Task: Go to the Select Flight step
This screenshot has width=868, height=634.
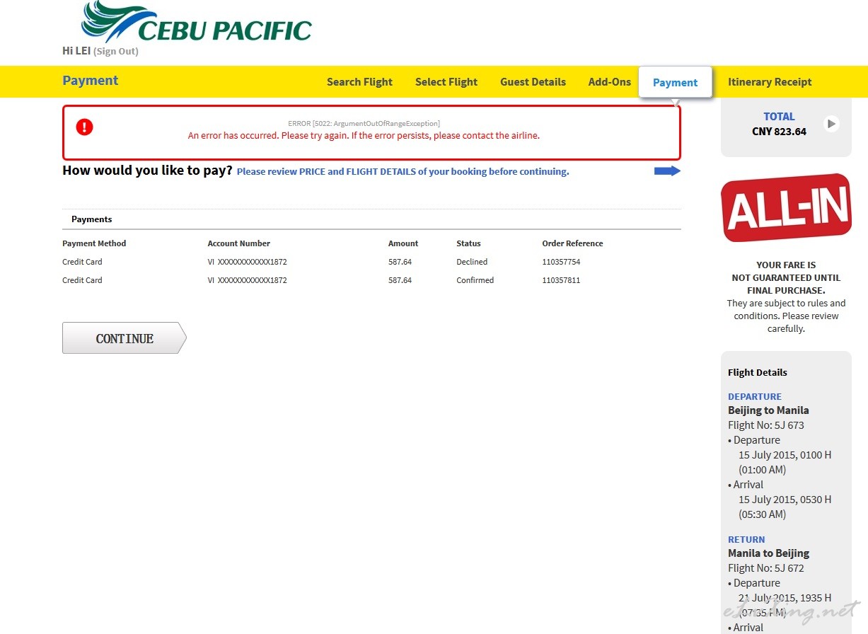Action: tap(446, 82)
